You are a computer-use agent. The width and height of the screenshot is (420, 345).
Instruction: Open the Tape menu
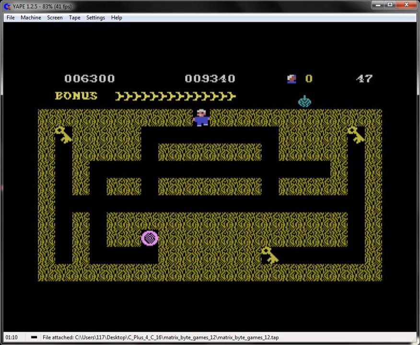point(74,18)
